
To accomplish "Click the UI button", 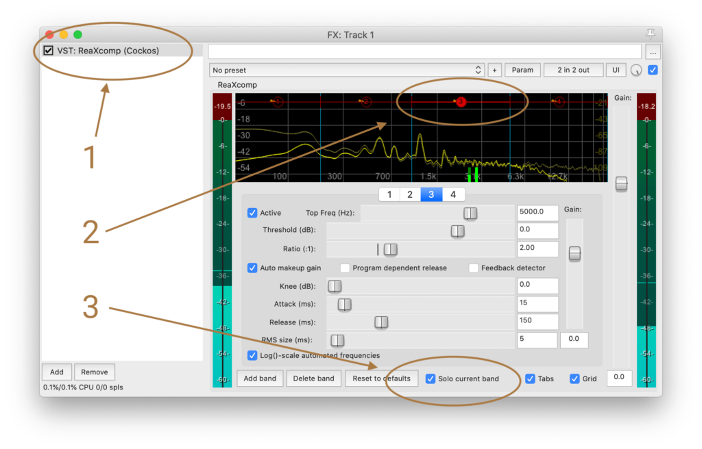I will point(616,70).
